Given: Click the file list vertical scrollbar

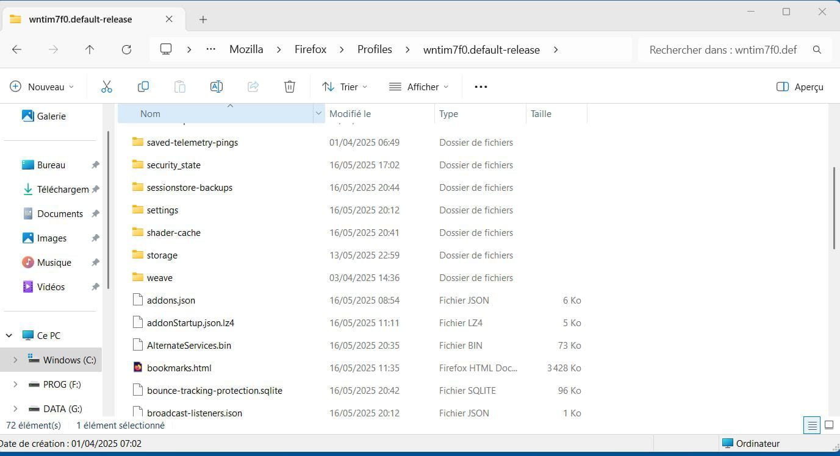Looking at the screenshot, I should (x=833, y=207).
